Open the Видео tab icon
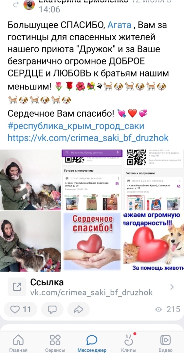This screenshot has height=353, width=184. [x=165, y=340]
